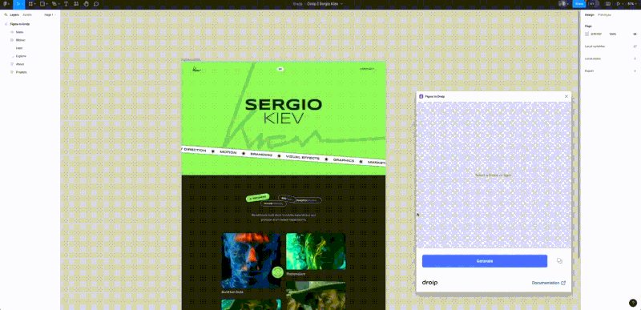
Task: Toggle Dev Mode switch
Action: click(594, 4)
